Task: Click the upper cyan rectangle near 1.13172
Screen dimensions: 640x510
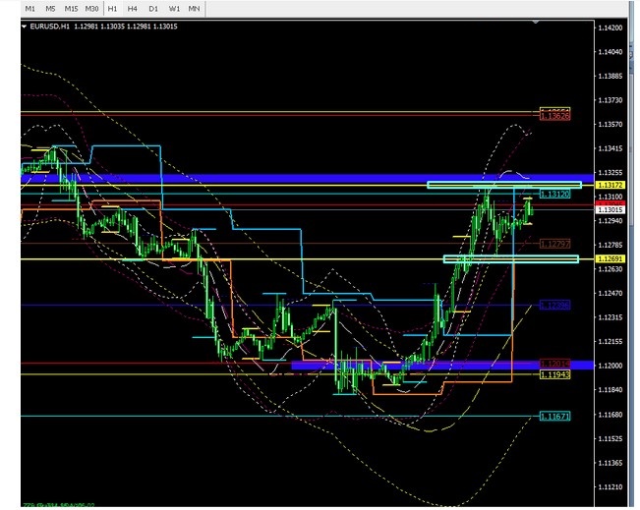Action: pyautogui.click(x=504, y=185)
